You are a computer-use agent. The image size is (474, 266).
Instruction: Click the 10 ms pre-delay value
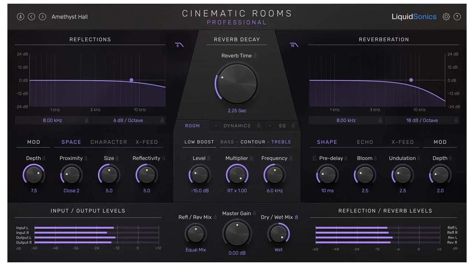(x=327, y=191)
